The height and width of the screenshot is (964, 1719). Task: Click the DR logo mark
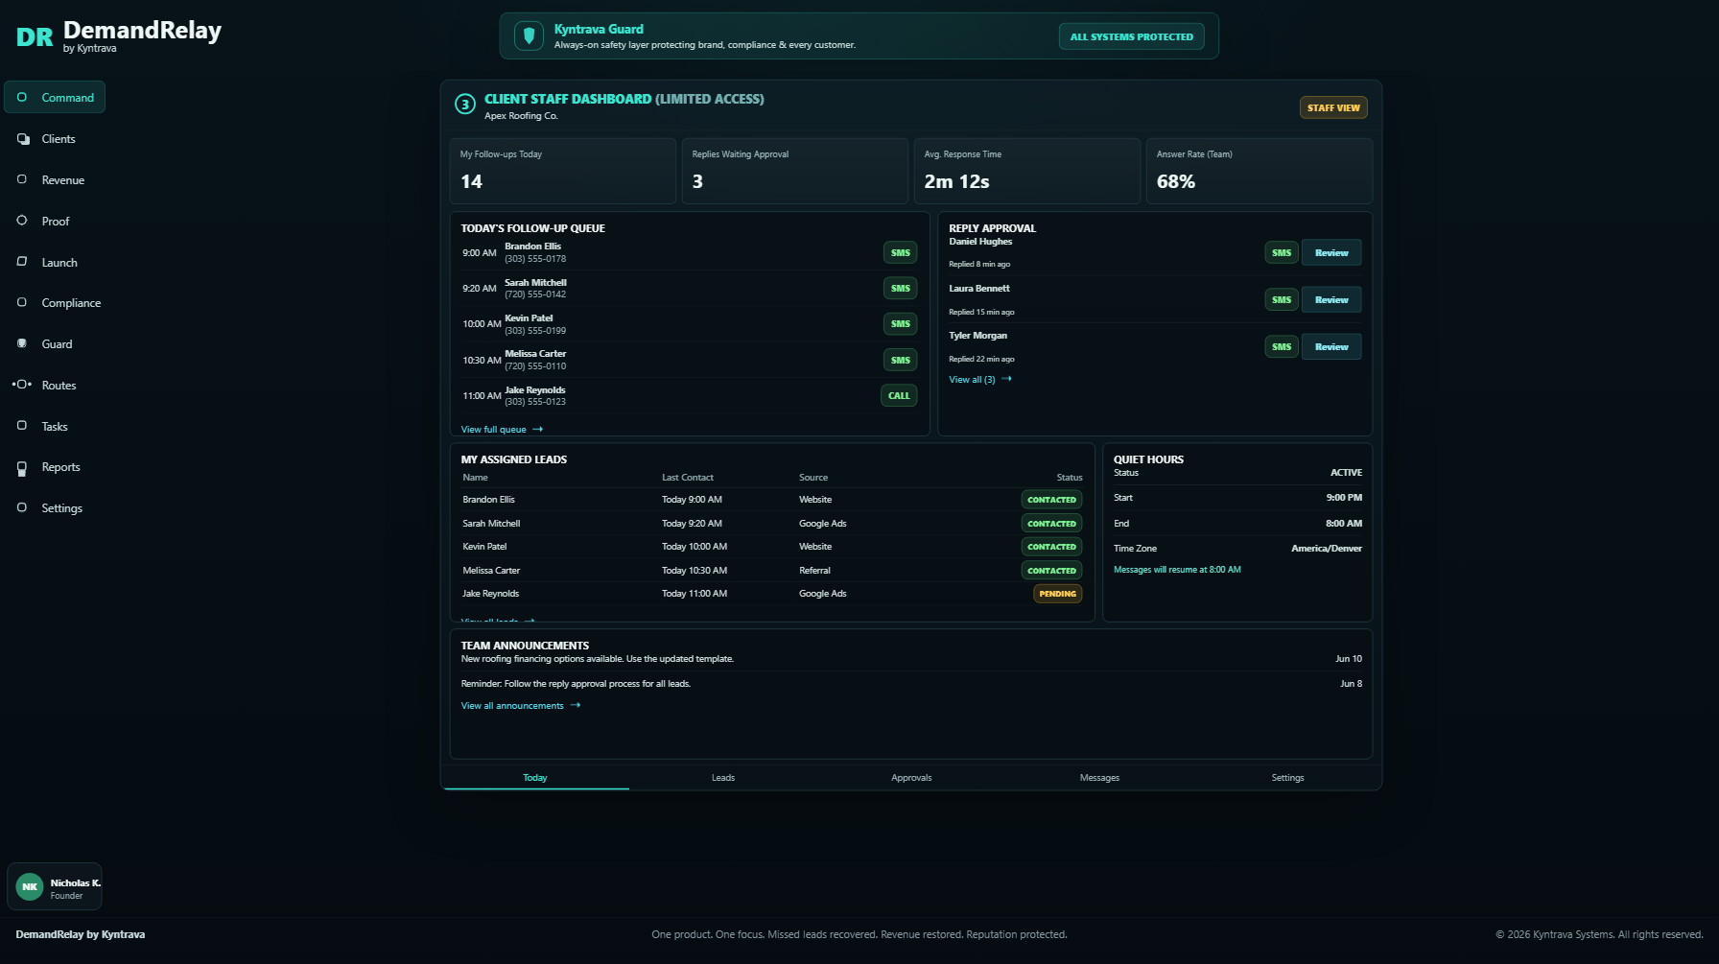(x=35, y=37)
